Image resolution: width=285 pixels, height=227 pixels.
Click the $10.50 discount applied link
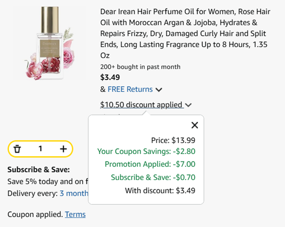[x=141, y=105]
